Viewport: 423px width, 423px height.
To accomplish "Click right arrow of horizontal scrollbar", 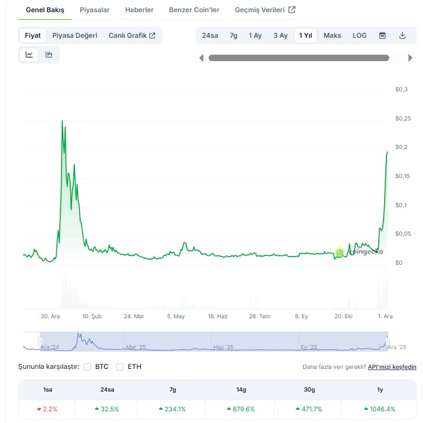I will point(410,58).
